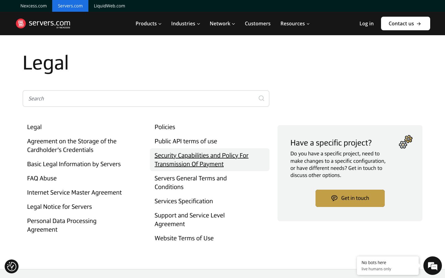Click the search magnifier icon
Screen dimensions: 445x278
[261, 98]
